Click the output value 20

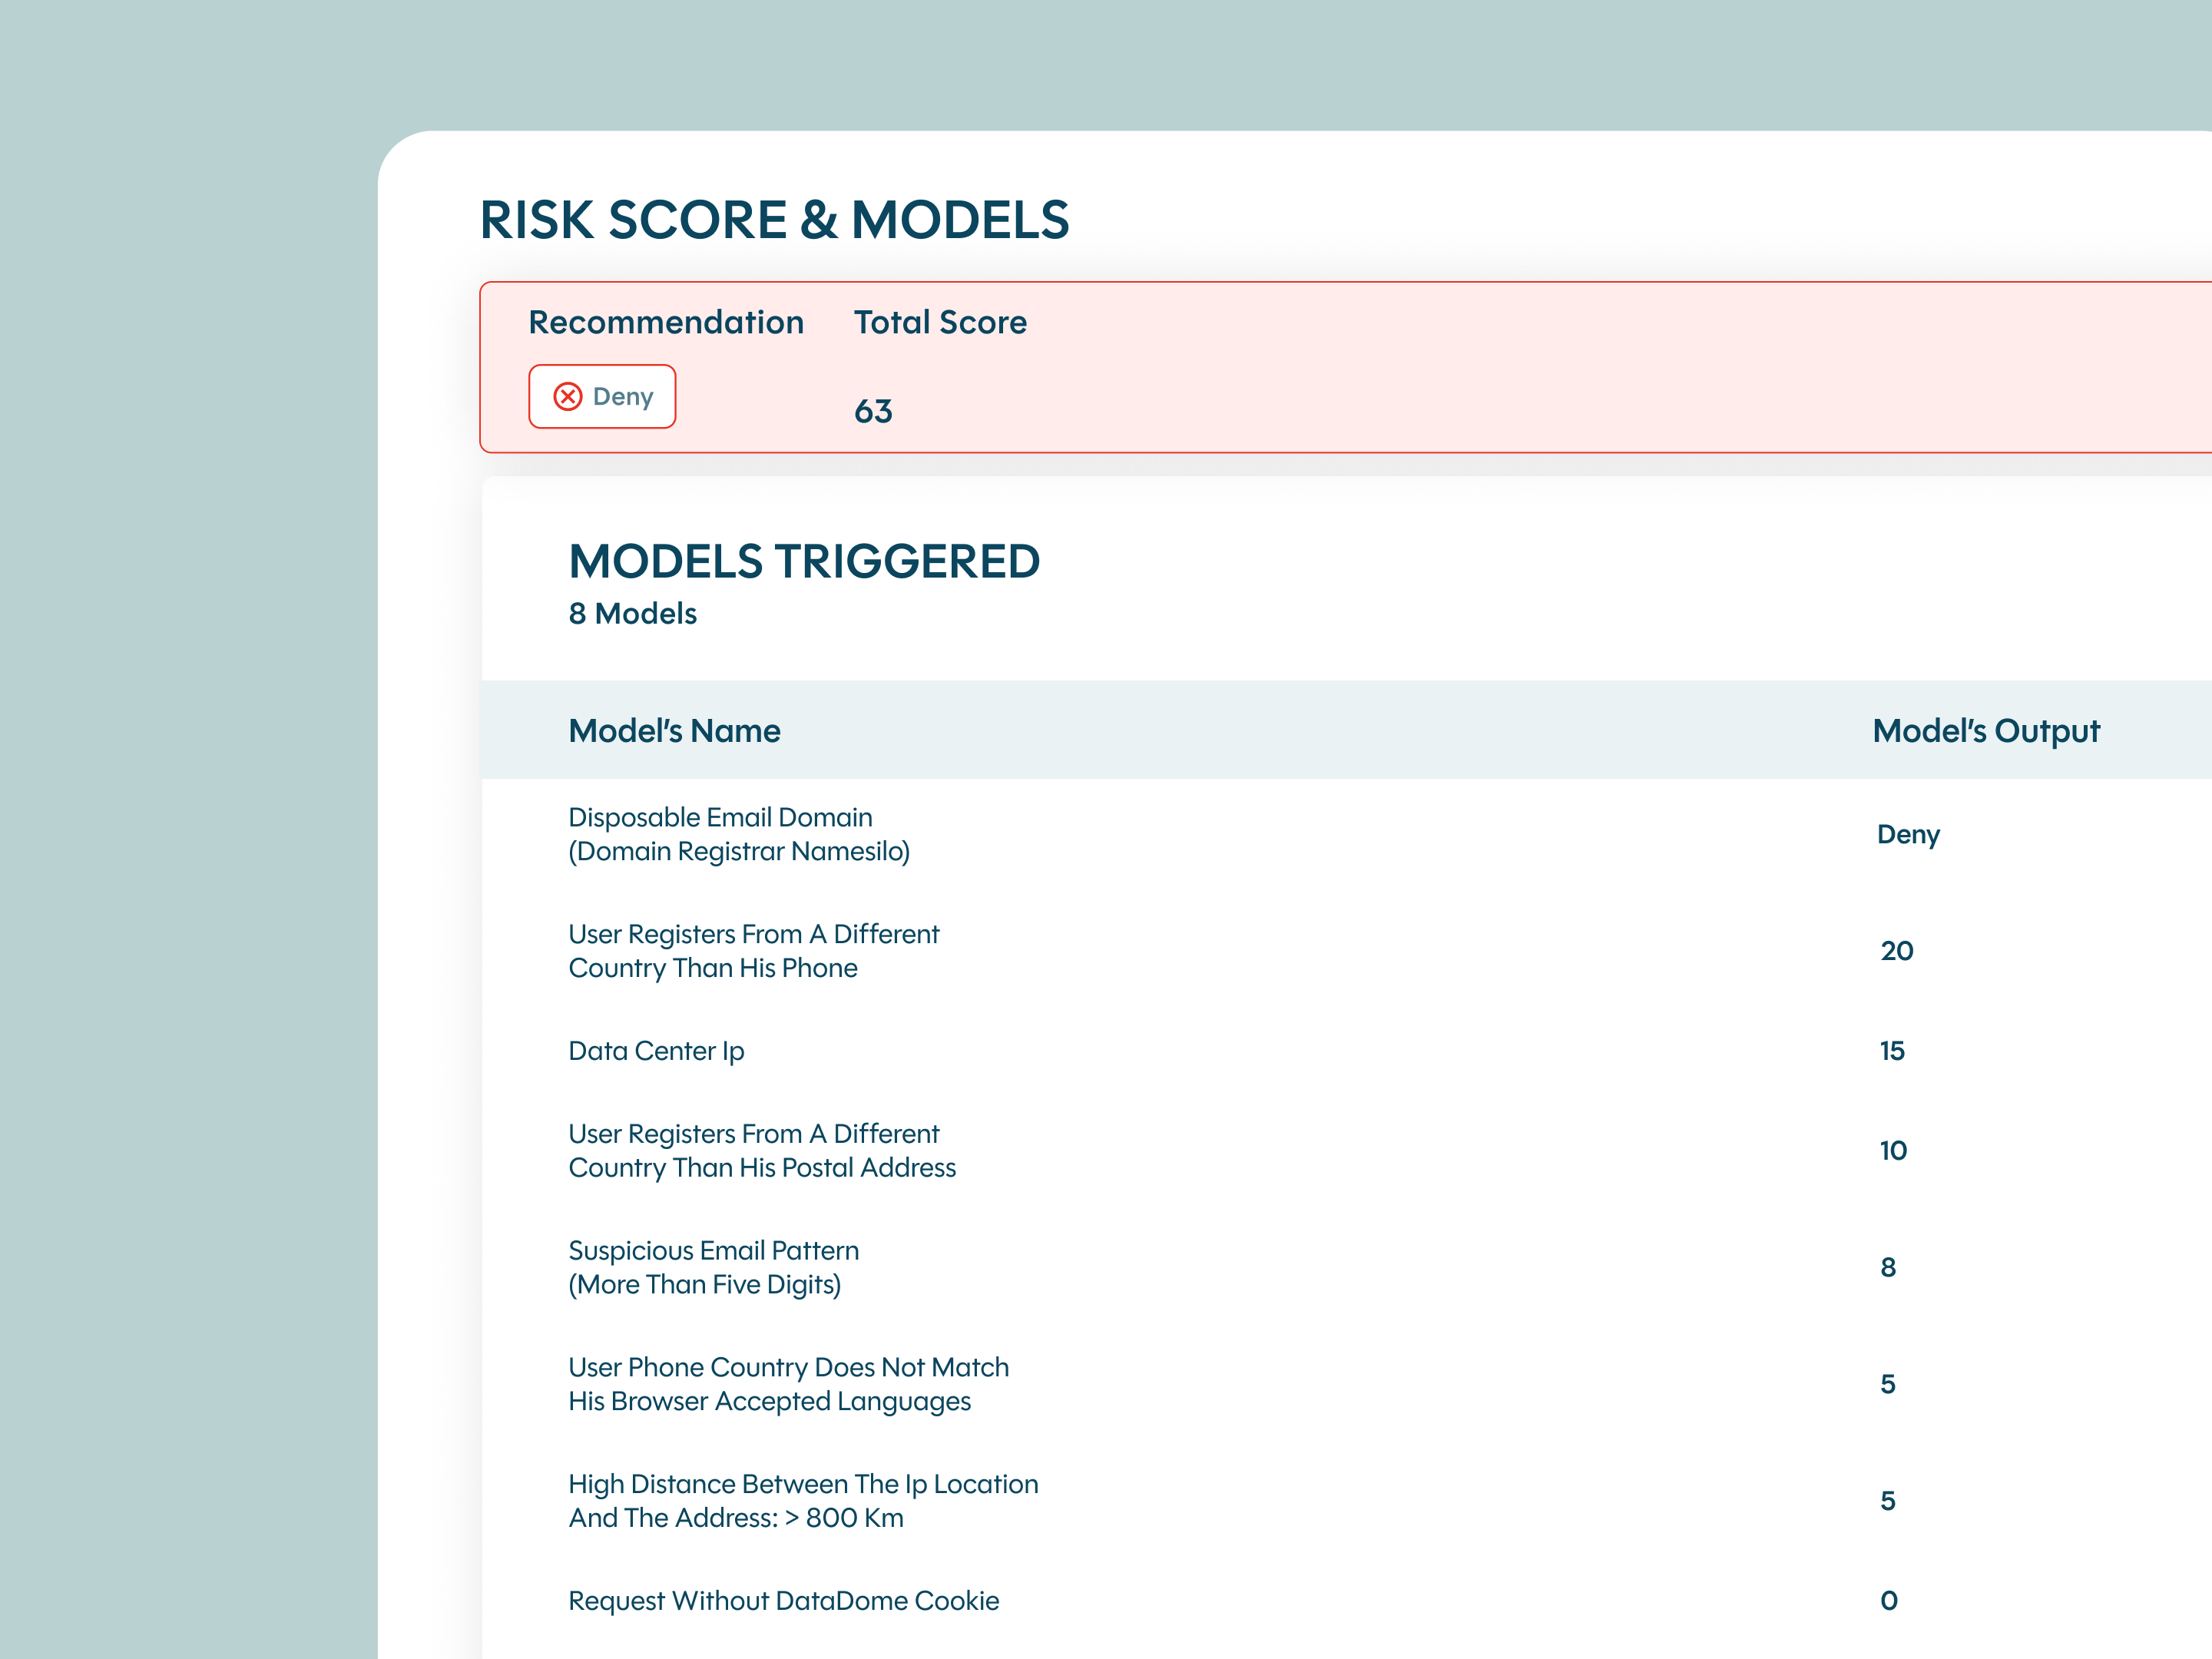1896,951
